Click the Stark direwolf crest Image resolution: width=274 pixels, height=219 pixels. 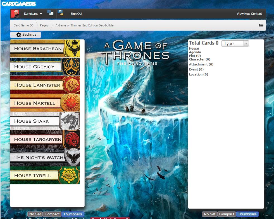click(70, 121)
